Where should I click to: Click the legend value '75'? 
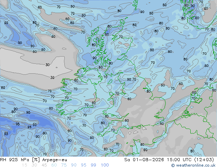[x=64, y=165]
